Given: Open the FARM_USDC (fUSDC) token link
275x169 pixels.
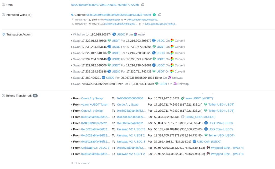Looking at the screenshot, I should pyautogui.click(x=200, y=117).
